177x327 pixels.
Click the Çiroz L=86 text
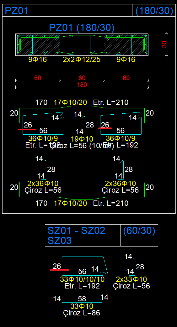[x=82, y=313]
